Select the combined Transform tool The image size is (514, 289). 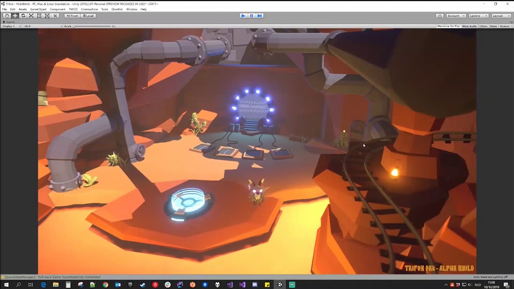coord(47,16)
